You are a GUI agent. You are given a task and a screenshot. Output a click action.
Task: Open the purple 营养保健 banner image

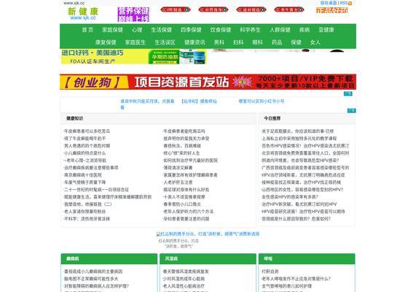point(133,15)
